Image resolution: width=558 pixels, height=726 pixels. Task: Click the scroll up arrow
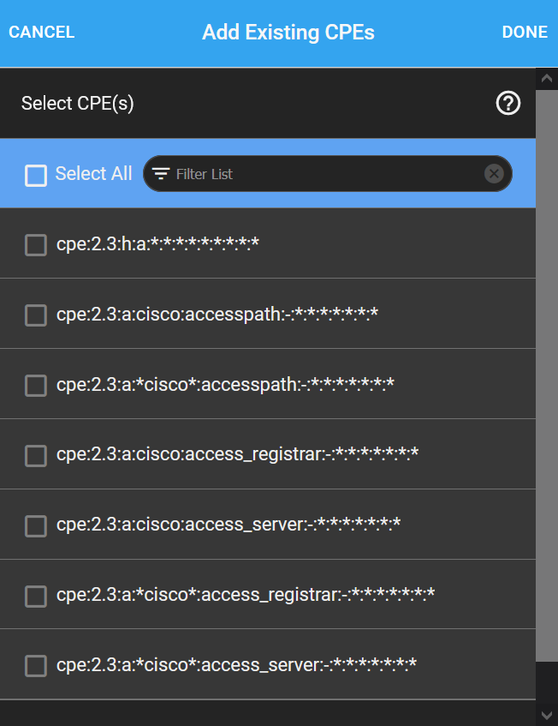pyautogui.click(x=546, y=78)
